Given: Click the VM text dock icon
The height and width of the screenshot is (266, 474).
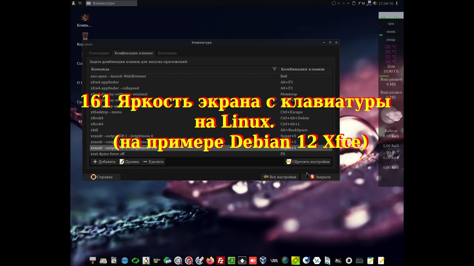Looking at the screenshot, I should pos(274,260).
